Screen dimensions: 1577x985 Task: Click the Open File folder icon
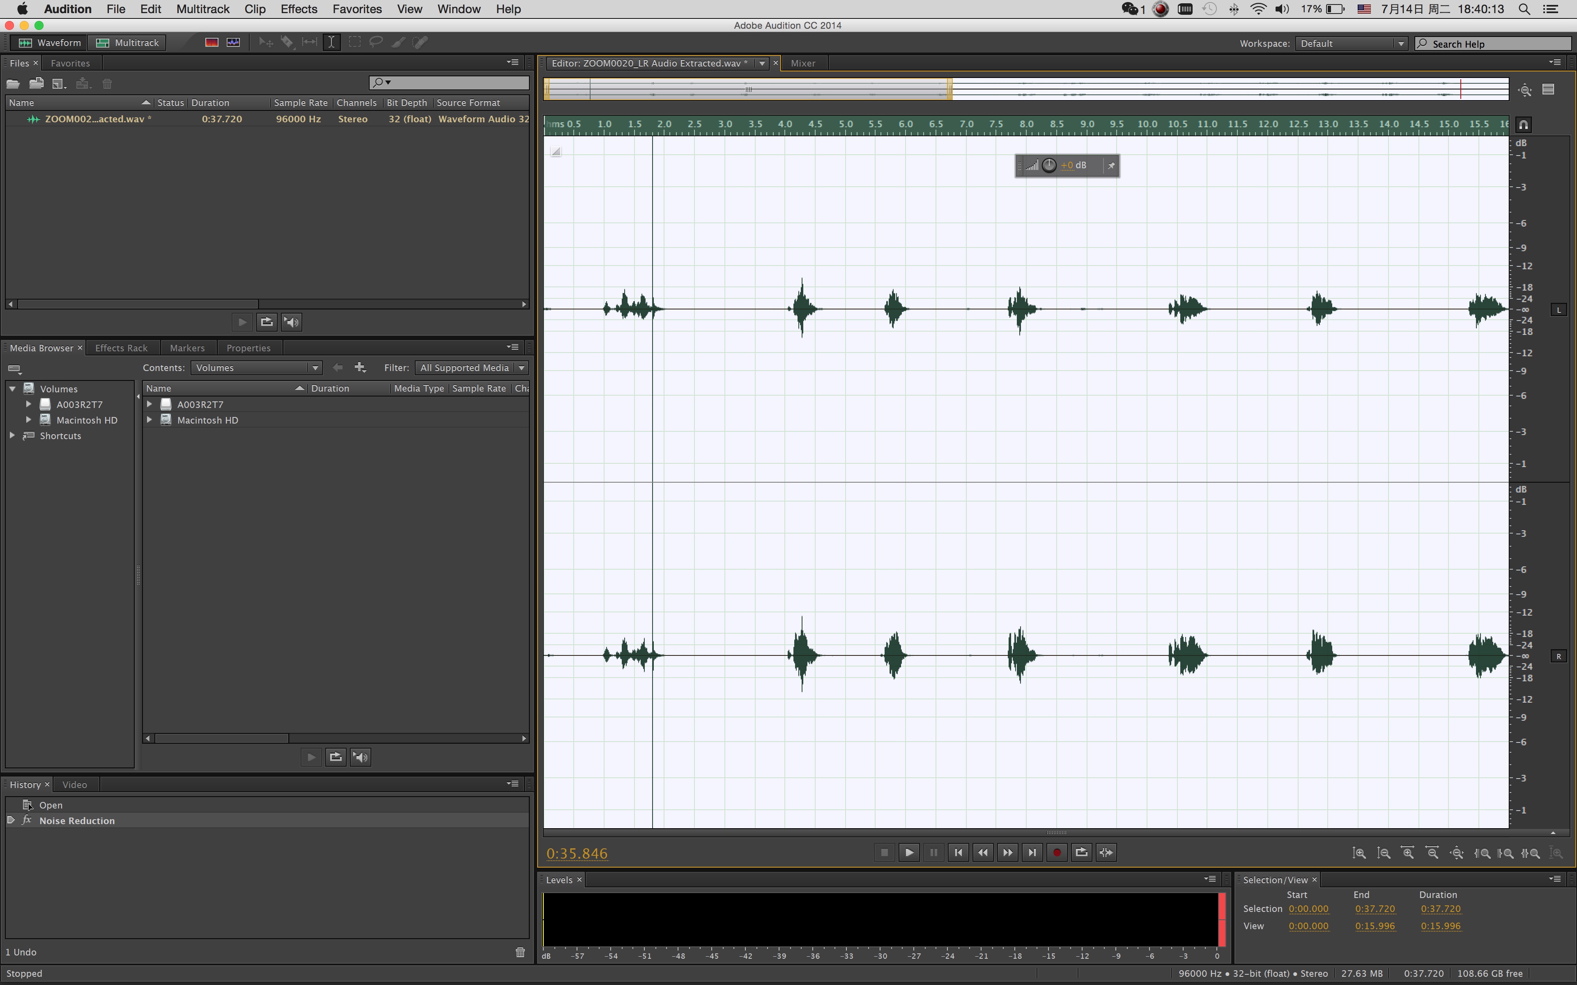[13, 83]
